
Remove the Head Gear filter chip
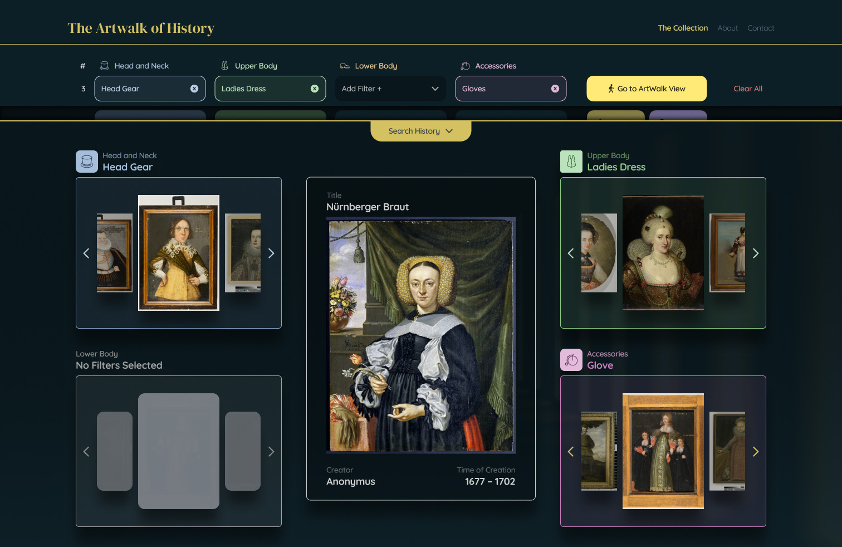194,89
